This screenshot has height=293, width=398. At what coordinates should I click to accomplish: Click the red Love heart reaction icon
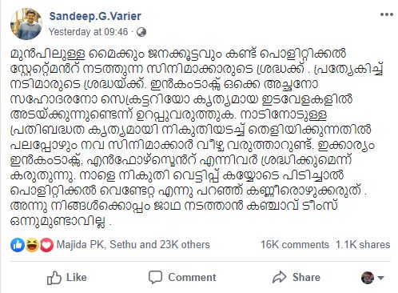(46, 245)
